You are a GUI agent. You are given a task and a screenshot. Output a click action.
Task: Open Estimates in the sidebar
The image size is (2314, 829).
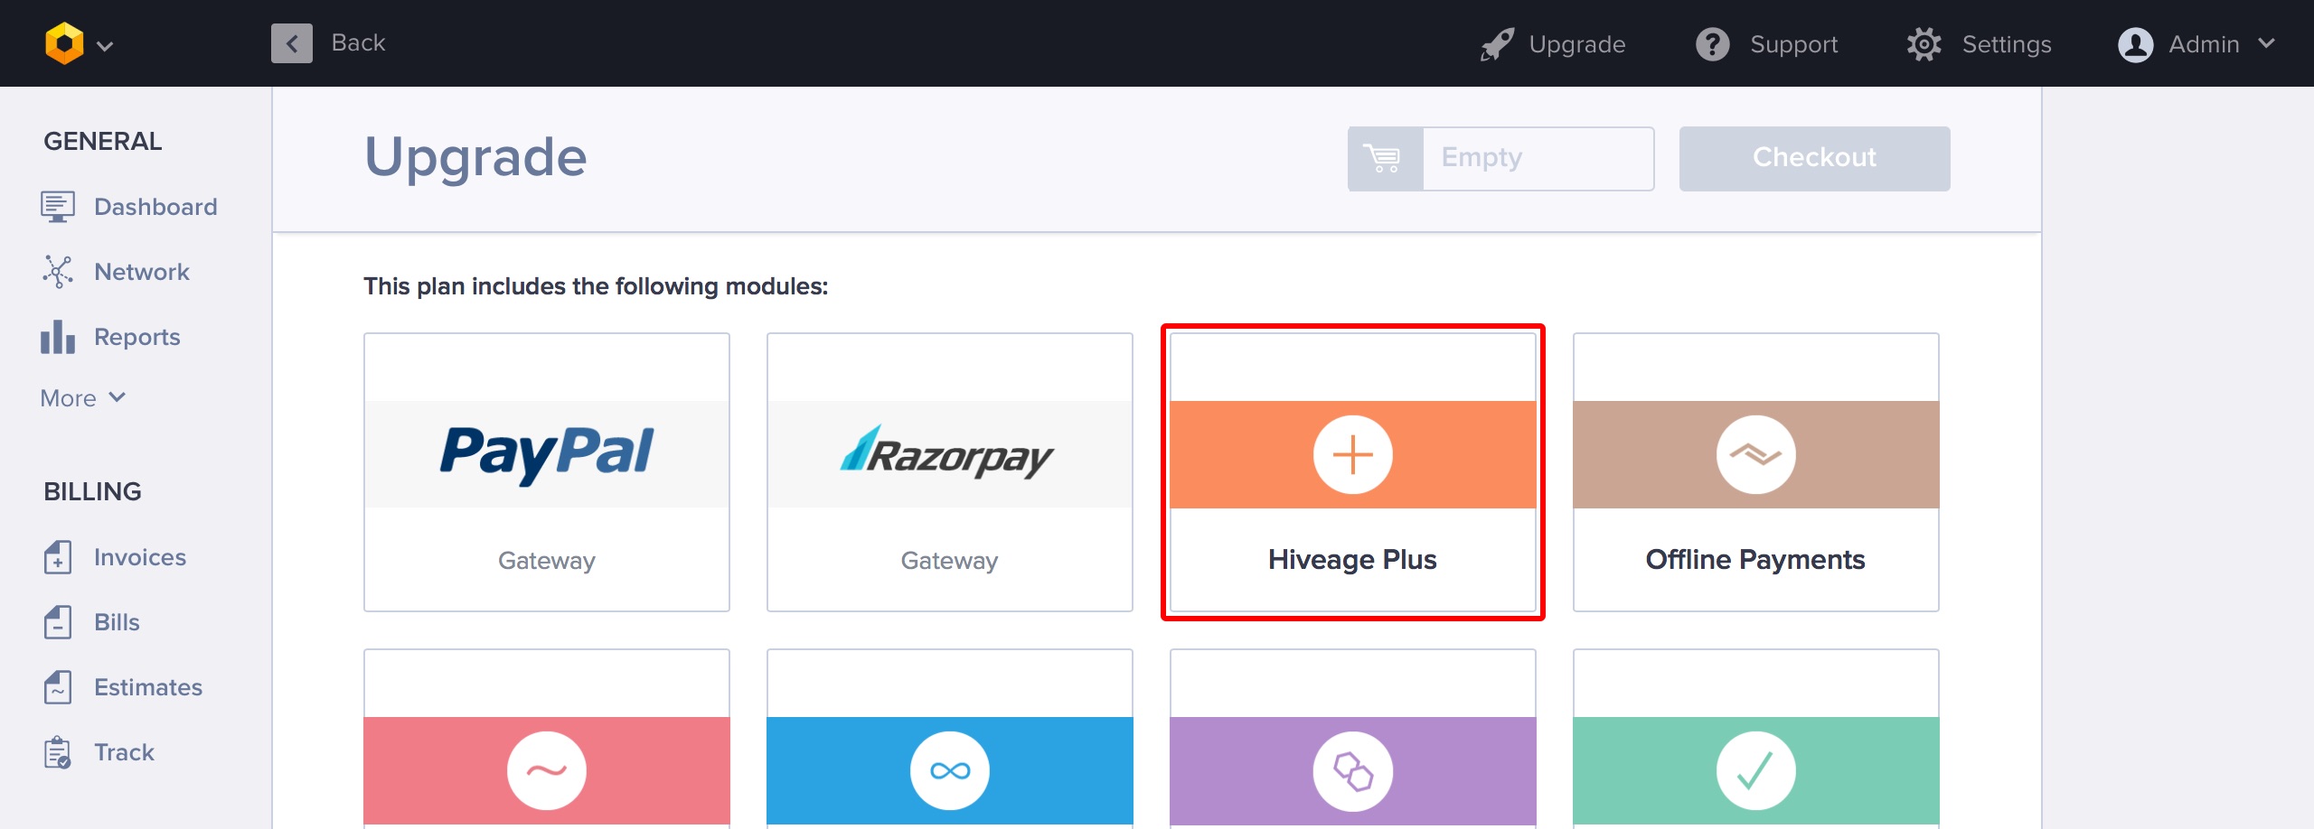147,687
